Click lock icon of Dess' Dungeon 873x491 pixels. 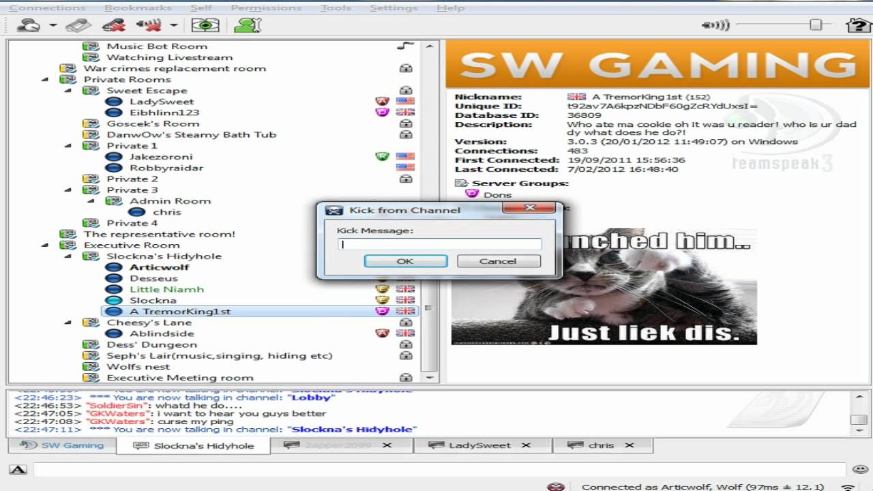pyautogui.click(x=406, y=344)
